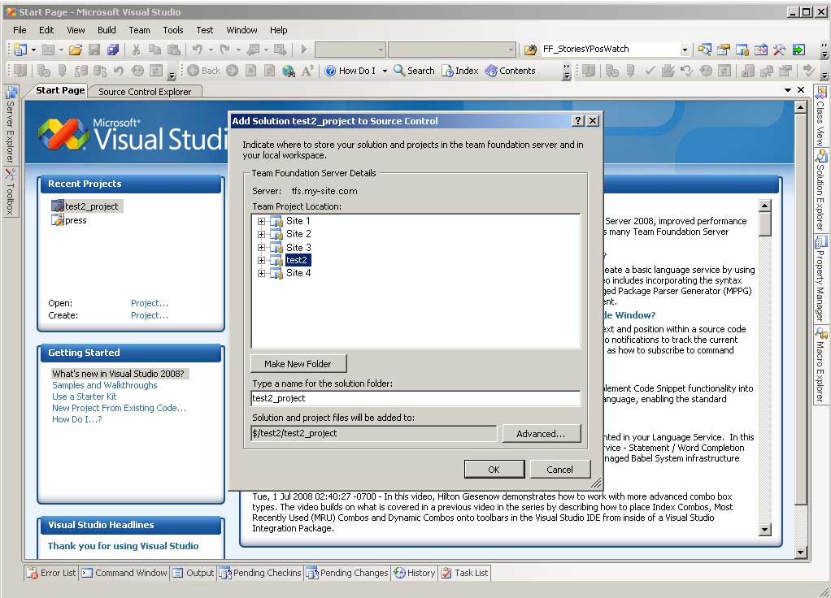Click the dialog's question mark help button

[x=579, y=121]
